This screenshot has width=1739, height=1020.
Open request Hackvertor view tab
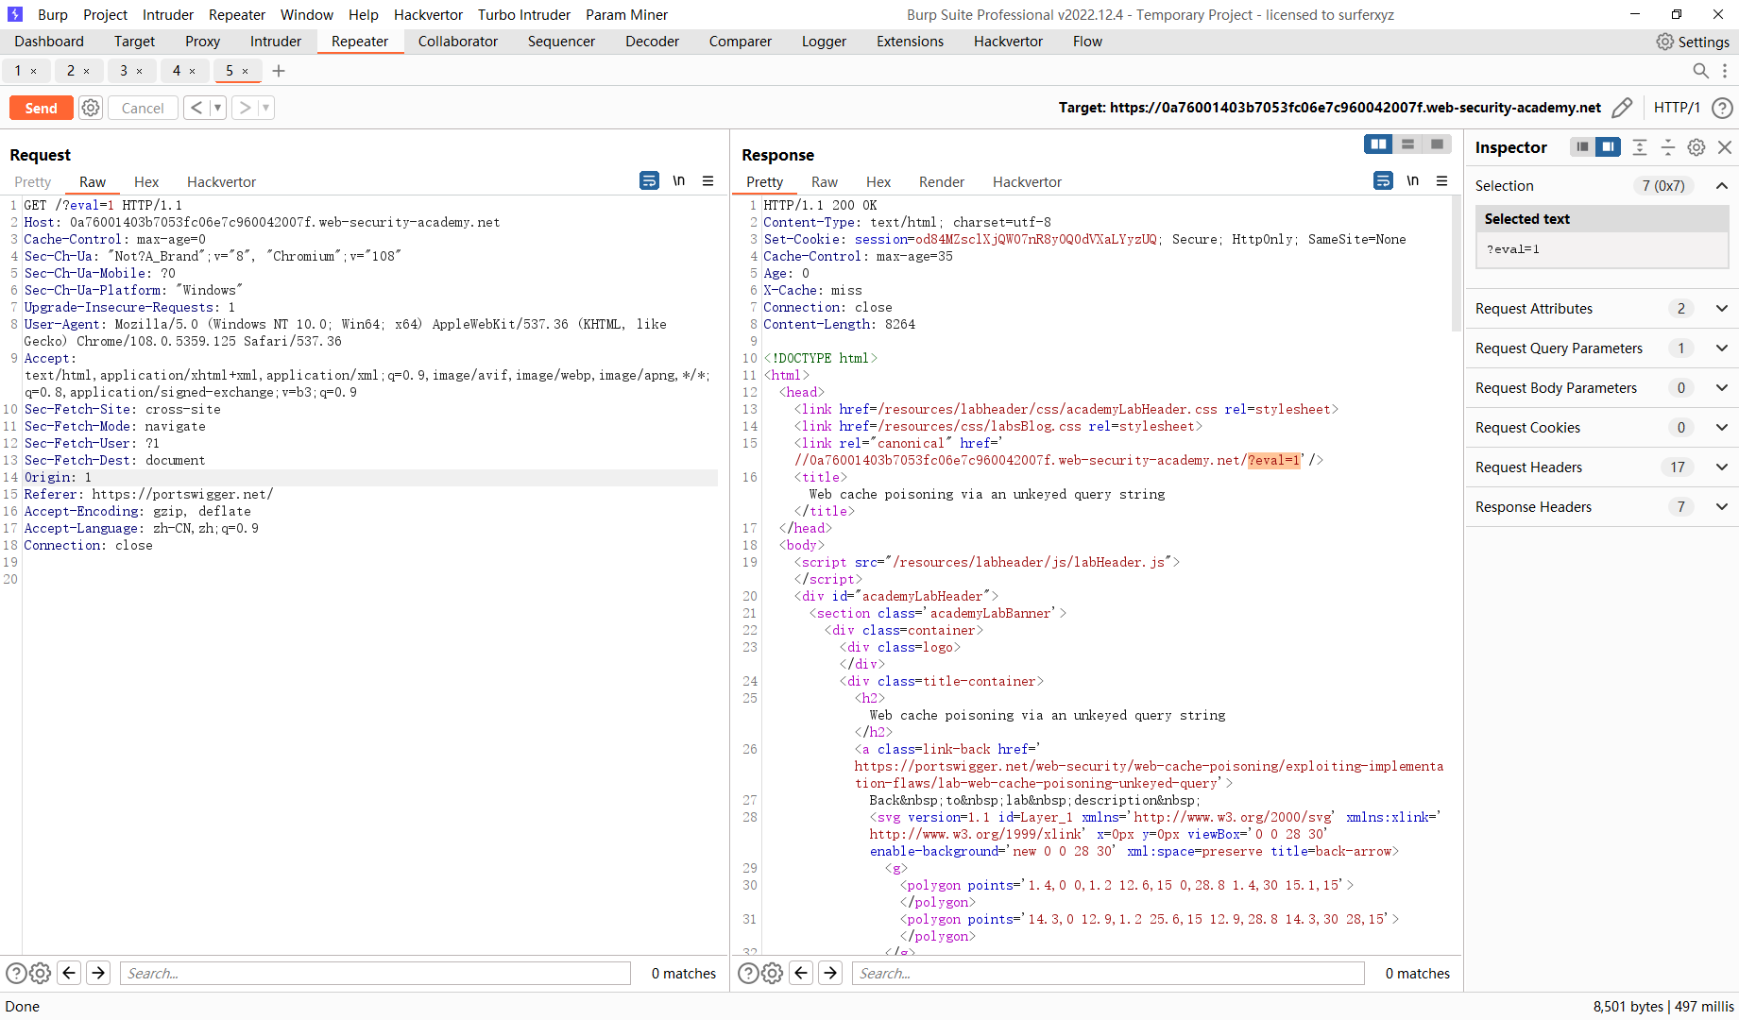tap(221, 182)
